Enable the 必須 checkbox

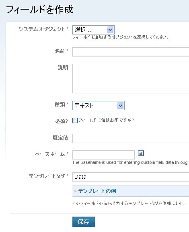point(75,120)
